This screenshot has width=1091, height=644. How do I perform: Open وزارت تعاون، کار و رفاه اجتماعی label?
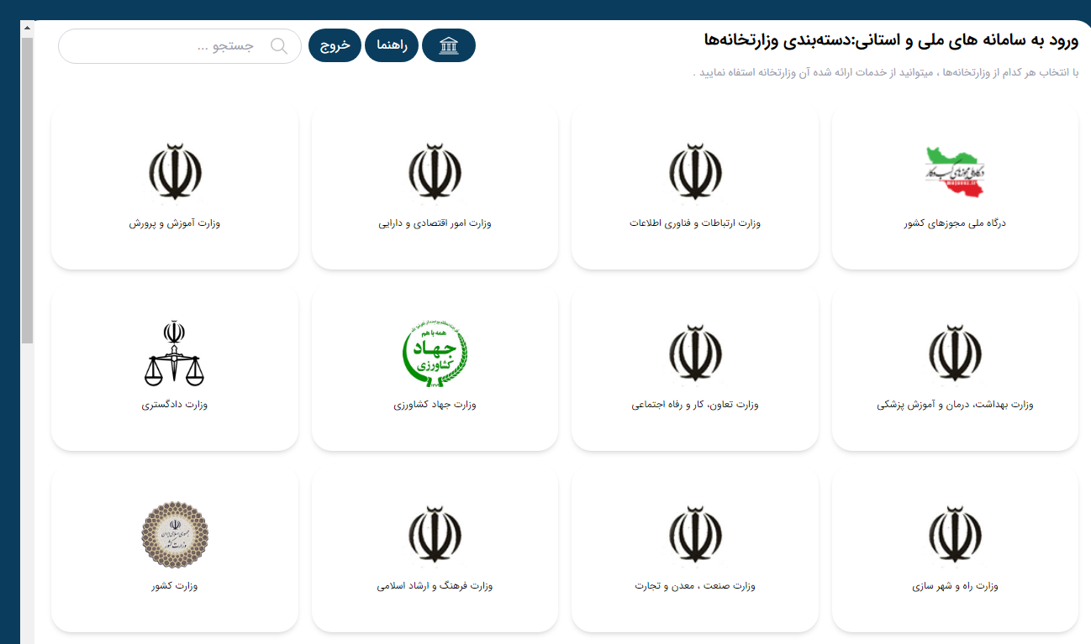click(695, 405)
